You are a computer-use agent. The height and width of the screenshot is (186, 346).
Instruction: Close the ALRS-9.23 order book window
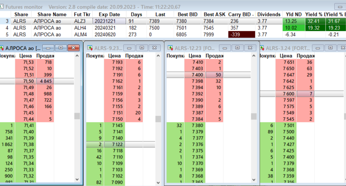(x=154, y=48)
